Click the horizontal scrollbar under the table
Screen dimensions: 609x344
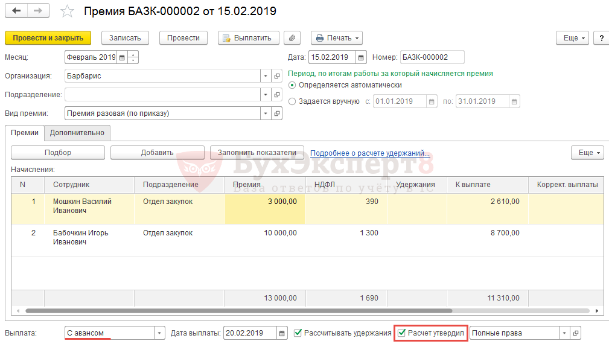pos(241,311)
